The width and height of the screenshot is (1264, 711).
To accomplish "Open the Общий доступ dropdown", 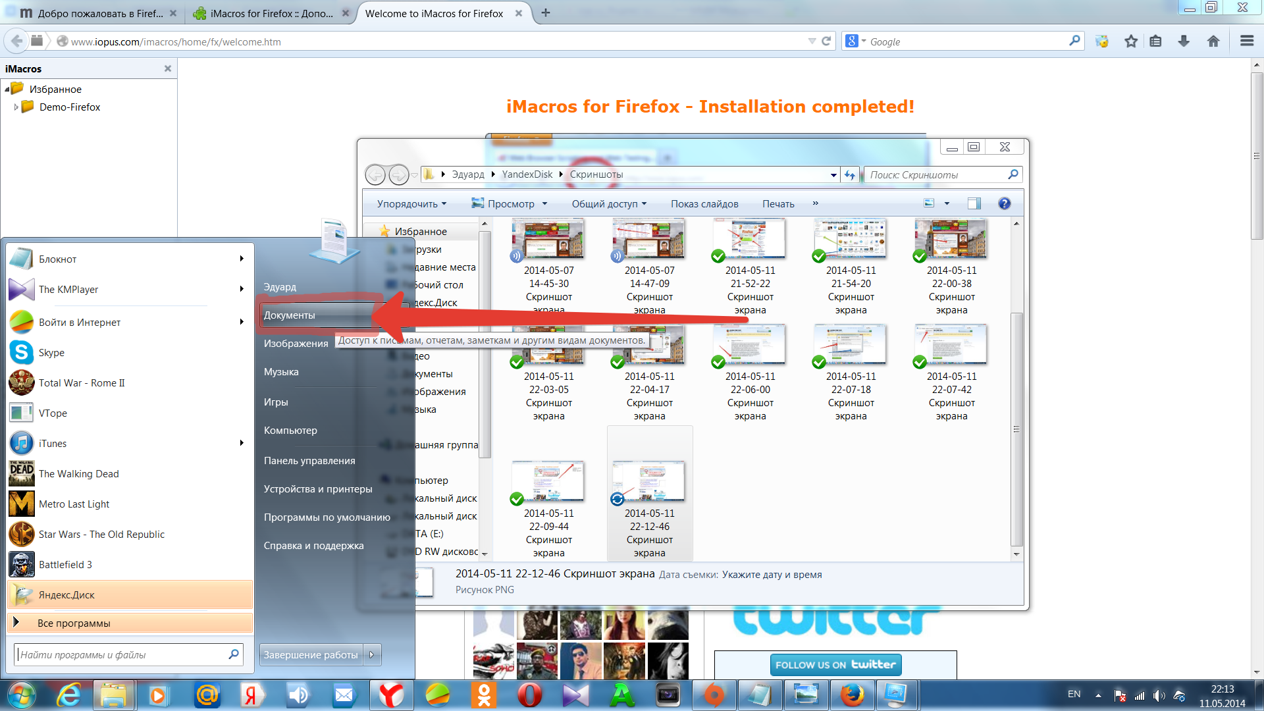I will pos(609,203).
